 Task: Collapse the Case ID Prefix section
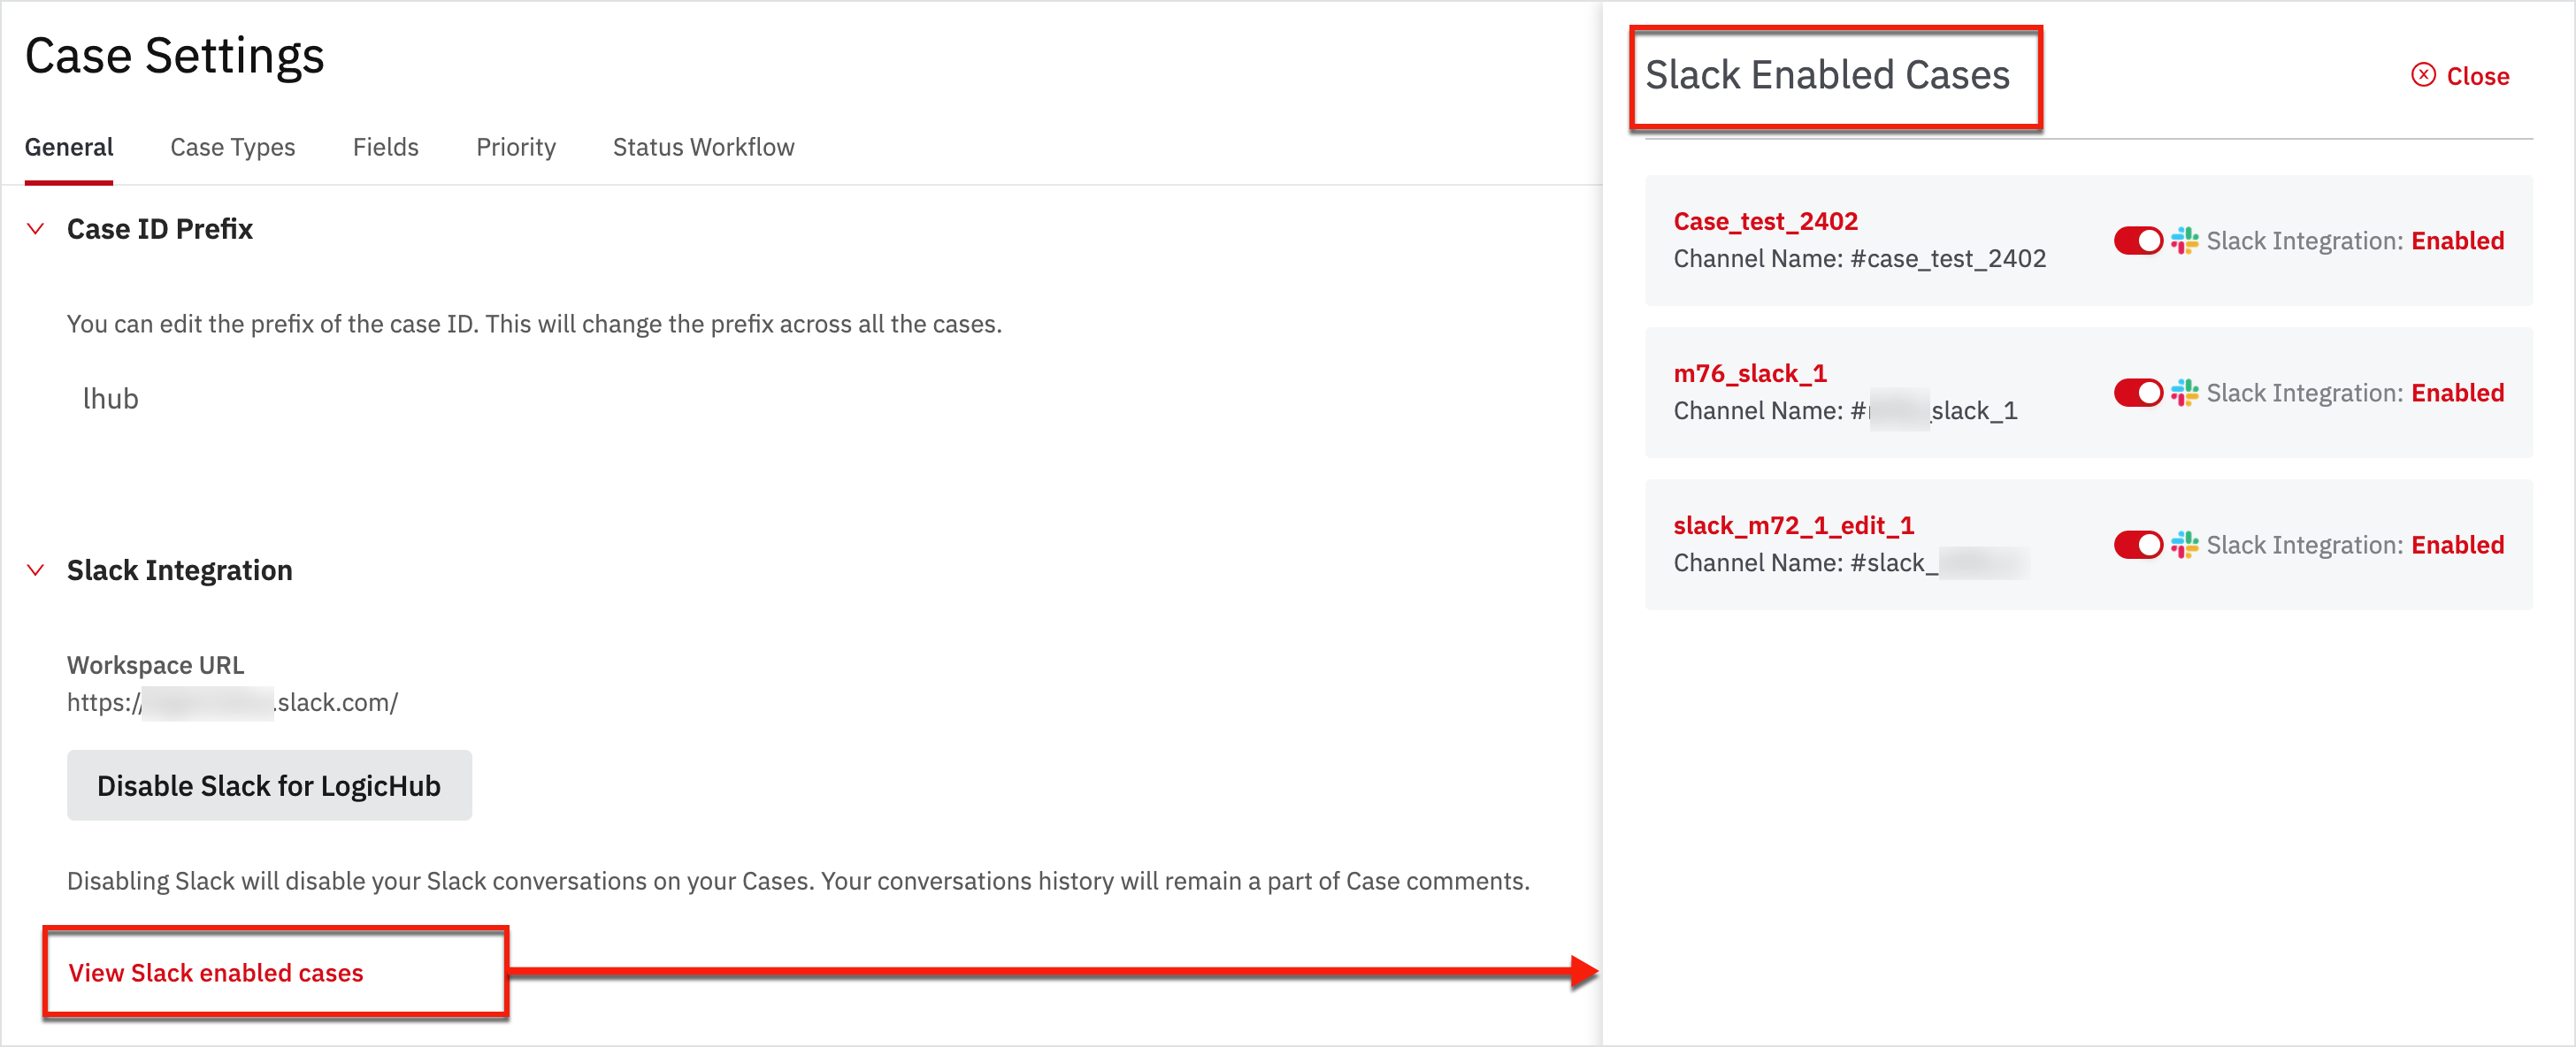[x=36, y=229]
